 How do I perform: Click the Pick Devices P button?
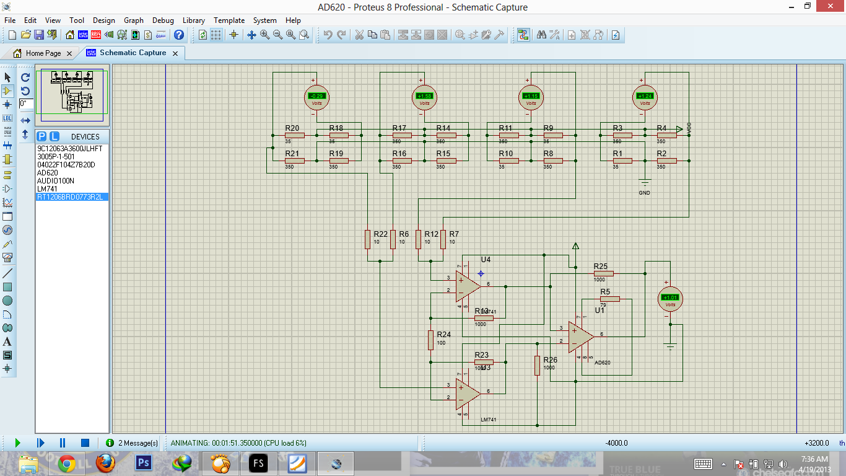[41, 136]
